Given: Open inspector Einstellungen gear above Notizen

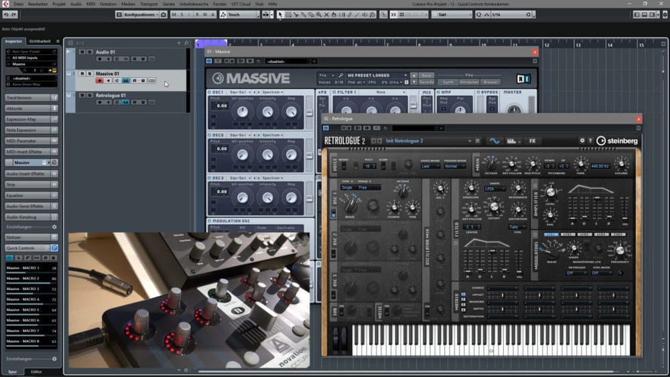Looking at the screenshot, I should (54, 227).
